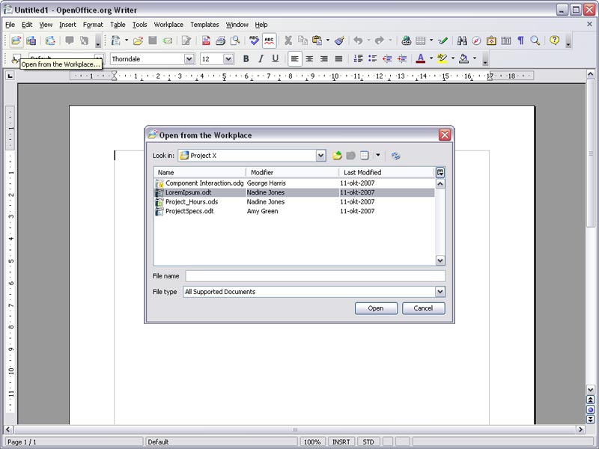
Task: Open the Highlighting dropdown arrow
Action: [453, 59]
